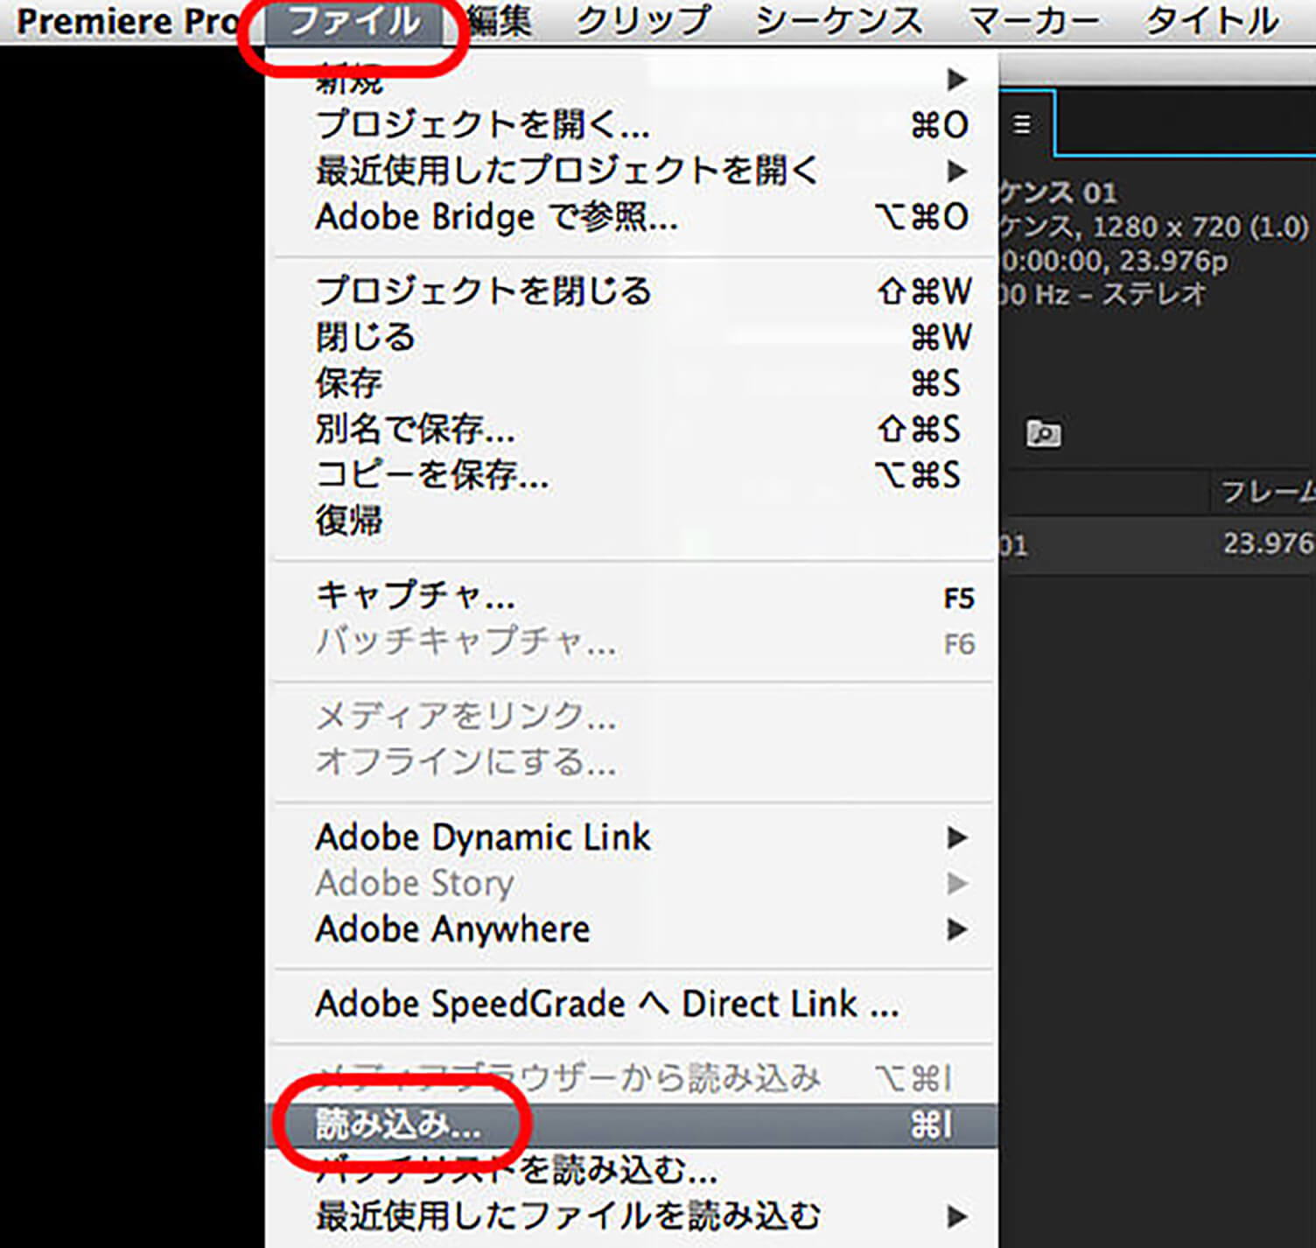Expand 新規 submenu arrow
This screenshot has width=1316, height=1248.
(x=957, y=80)
